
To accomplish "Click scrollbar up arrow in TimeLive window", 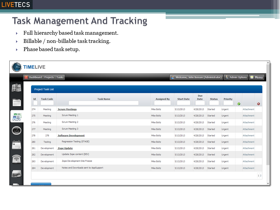I will click(268, 63).
